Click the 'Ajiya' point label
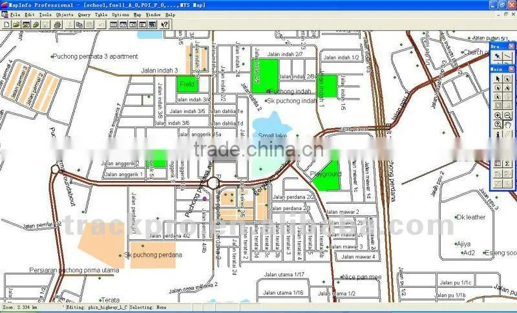The image size is (517, 313). 464,244
